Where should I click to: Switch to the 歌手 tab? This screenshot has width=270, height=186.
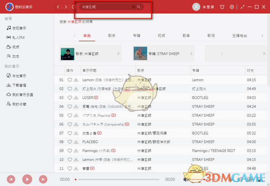click(112, 35)
